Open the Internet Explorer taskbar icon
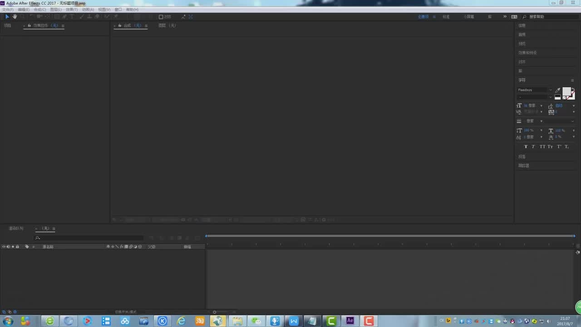The height and width of the screenshot is (327, 581). (182, 321)
